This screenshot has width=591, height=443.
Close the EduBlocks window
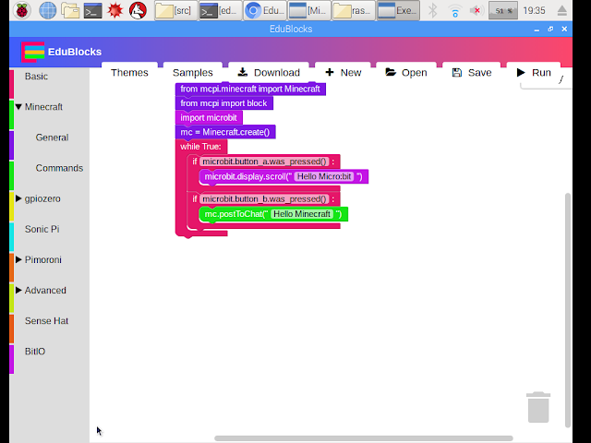(564, 29)
